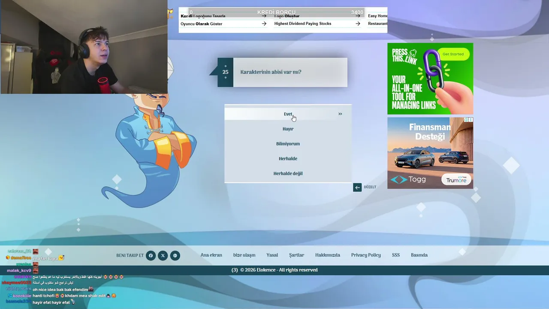
Task: Click the question text Karakterinin abisi var mı?
Action: click(271, 72)
